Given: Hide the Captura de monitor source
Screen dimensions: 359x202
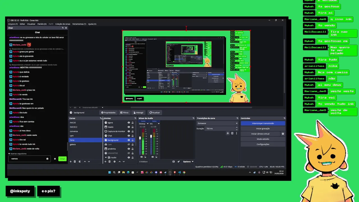Looking at the screenshot, I should (x=129, y=131).
